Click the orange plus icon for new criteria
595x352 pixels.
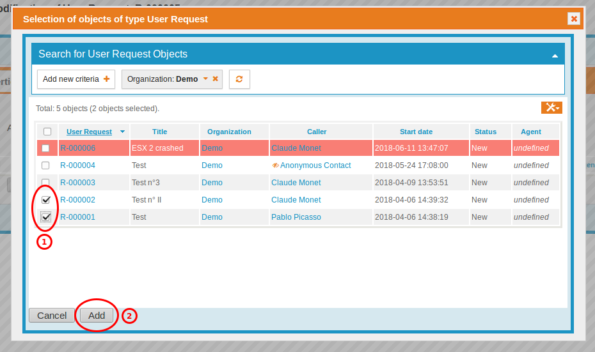106,79
